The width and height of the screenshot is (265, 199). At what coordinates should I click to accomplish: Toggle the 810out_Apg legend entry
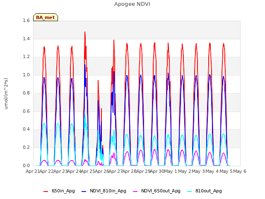point(205,191)
